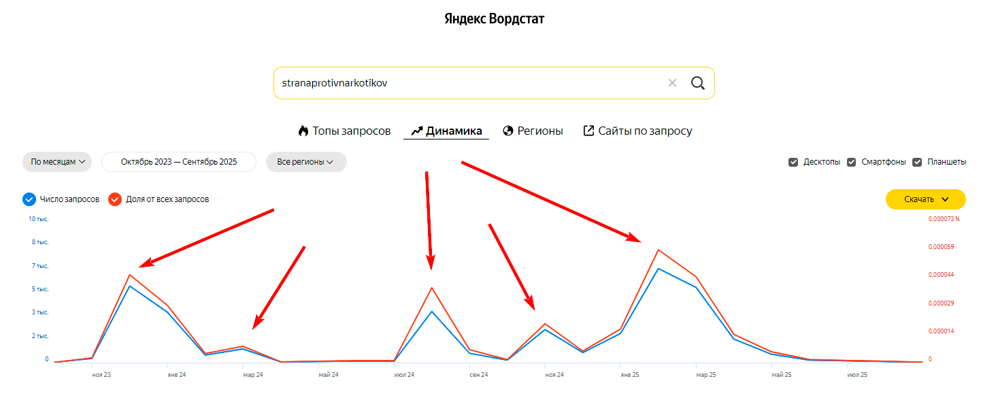Uncheck the Смартфоны checkbox
This screenshot has height=398, width=981.
click(x=851, y=162)
